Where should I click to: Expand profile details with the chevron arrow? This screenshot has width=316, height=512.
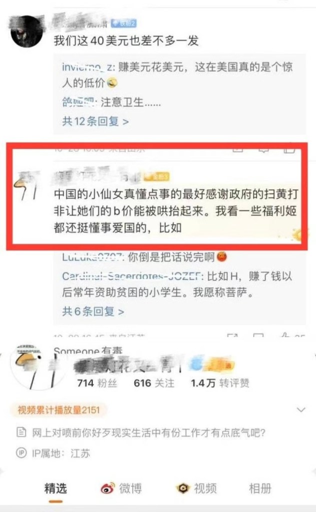[301, 410]
